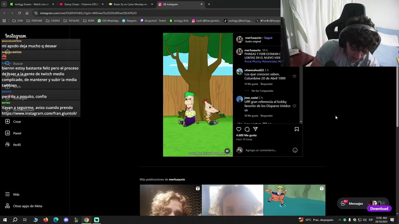Go to browser home page
The image size is (399, 224).
(x=27, y=13)
